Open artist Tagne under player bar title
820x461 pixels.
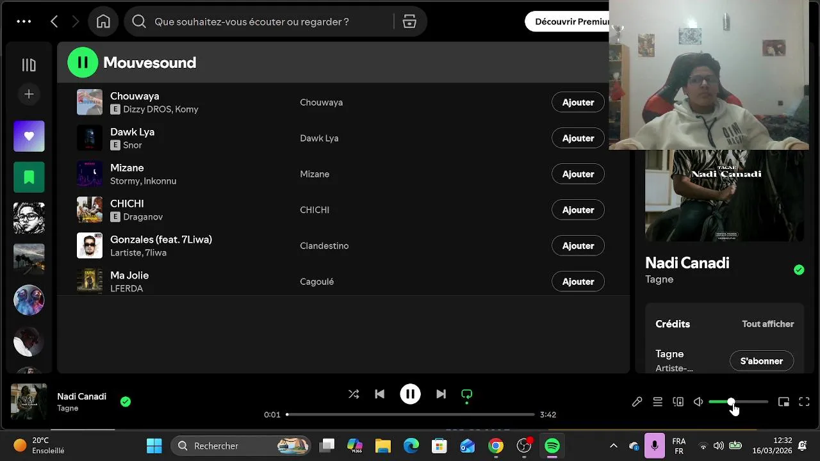pyautogui.click(x=67, y=408)
